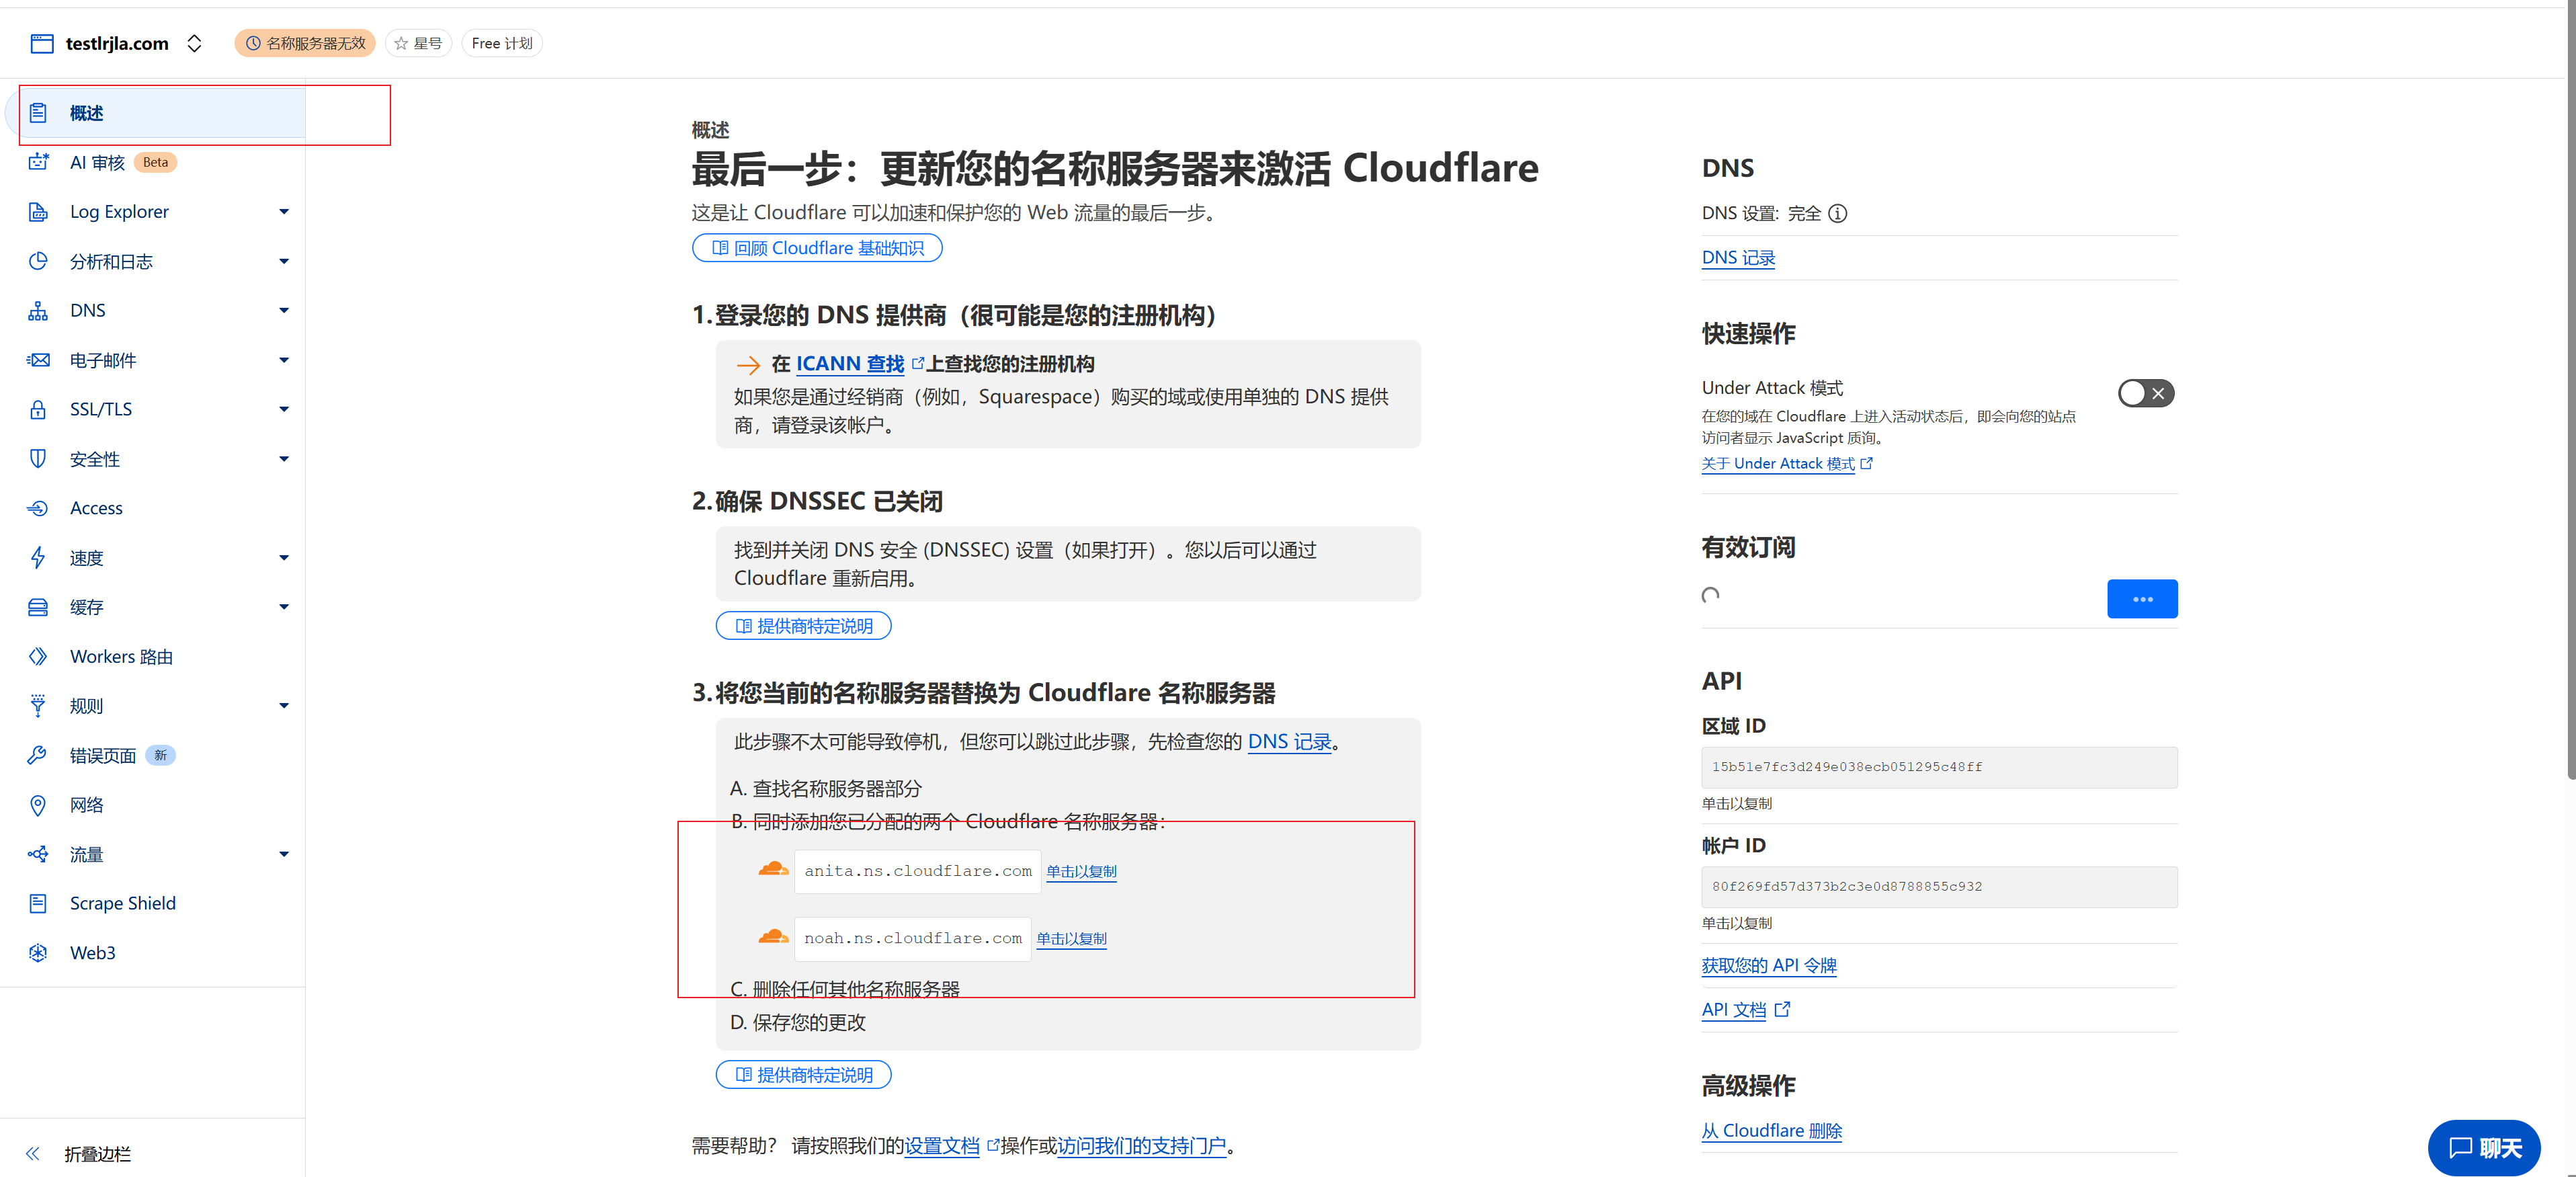Open the Workers 路由 sidebar item

(x=121, y=657)
